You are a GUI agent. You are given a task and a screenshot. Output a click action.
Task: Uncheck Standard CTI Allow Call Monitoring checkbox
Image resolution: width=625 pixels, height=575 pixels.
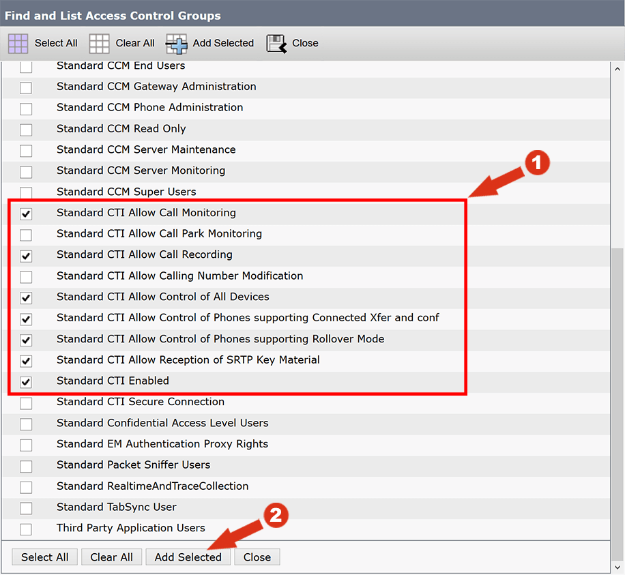point(26,214)
